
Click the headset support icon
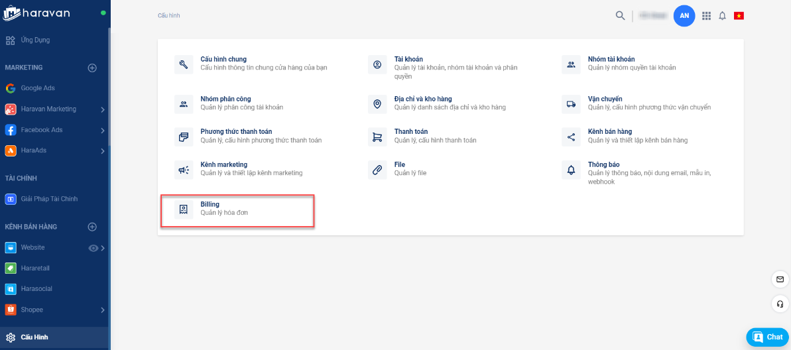(780, 304)
